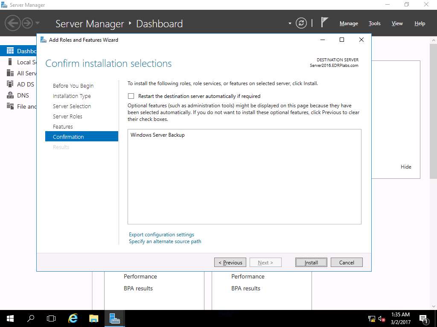
Task: Hide the welcome tile in dashboard
Action: (x=406, y=167)
